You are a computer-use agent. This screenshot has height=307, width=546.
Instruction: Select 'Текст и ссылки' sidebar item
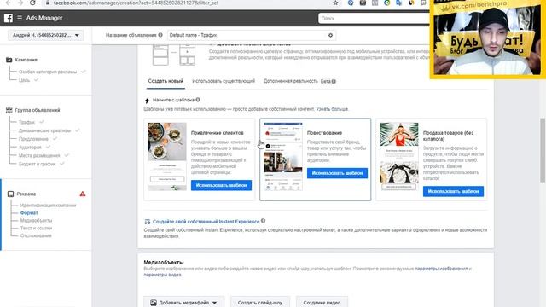tap(36, 228)
